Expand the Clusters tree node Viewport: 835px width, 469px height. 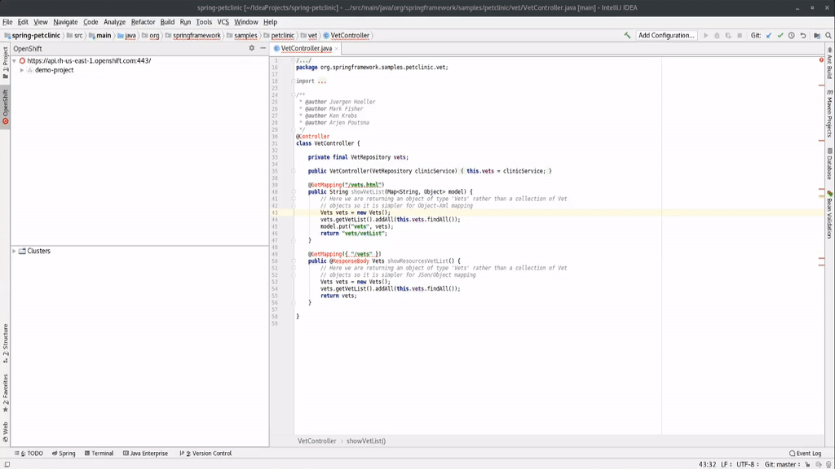coord(15,251)
